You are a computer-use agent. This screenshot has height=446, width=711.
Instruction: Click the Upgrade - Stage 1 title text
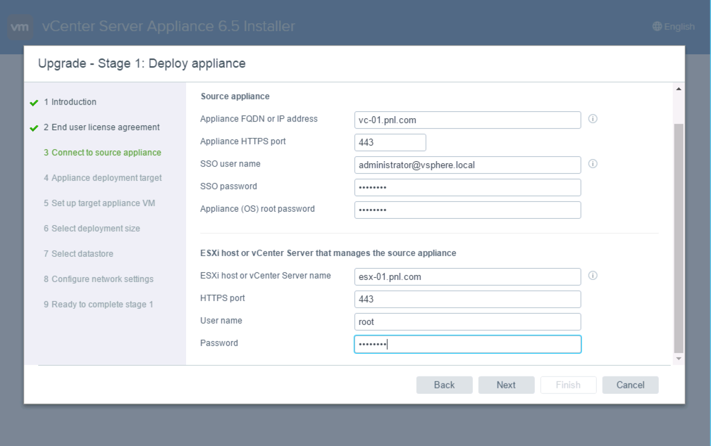pyautogui.click(x=142, y=63)
